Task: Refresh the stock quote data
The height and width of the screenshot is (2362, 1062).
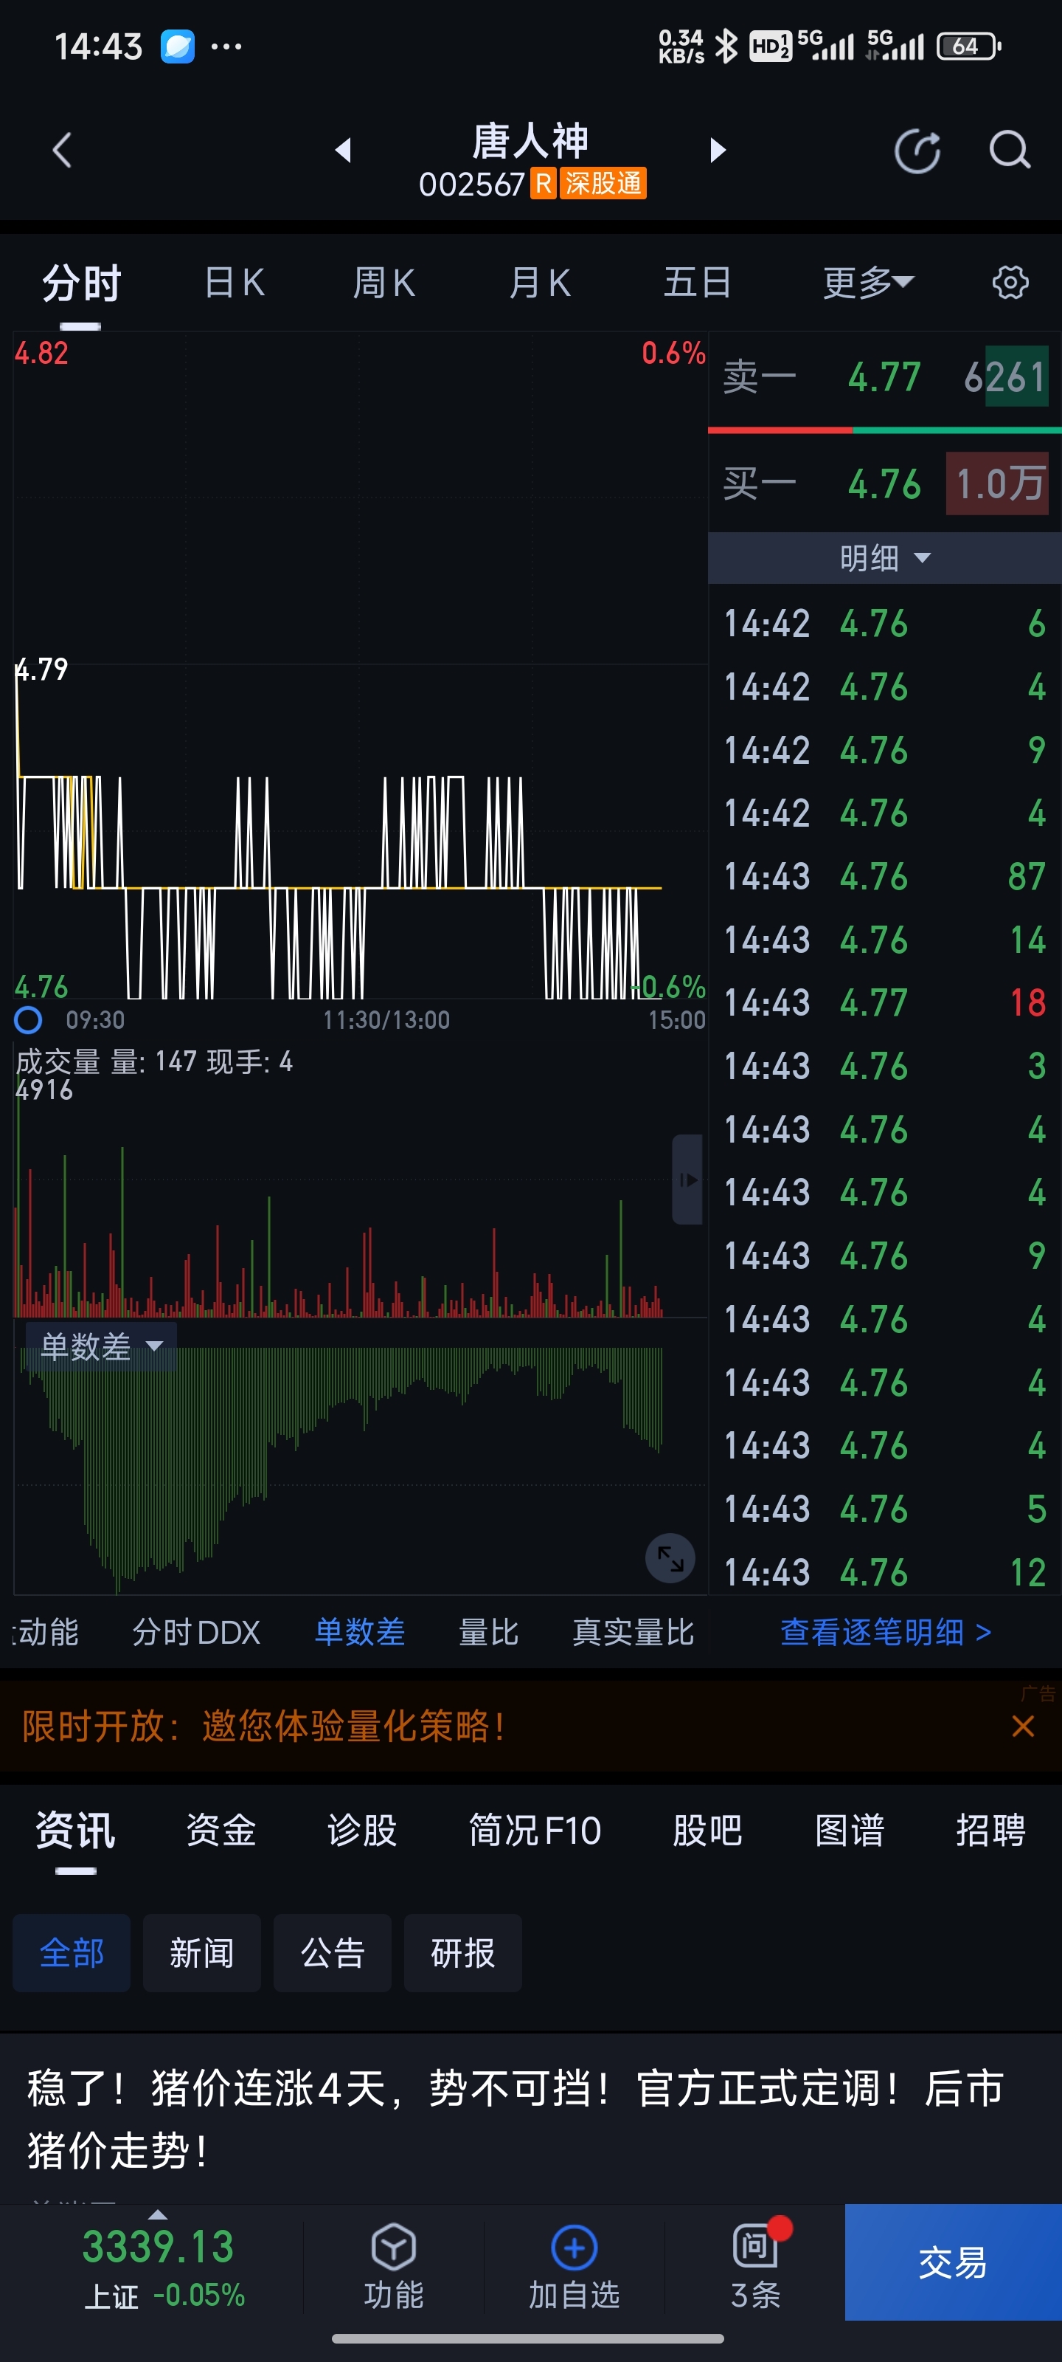Action: point(917,151)
